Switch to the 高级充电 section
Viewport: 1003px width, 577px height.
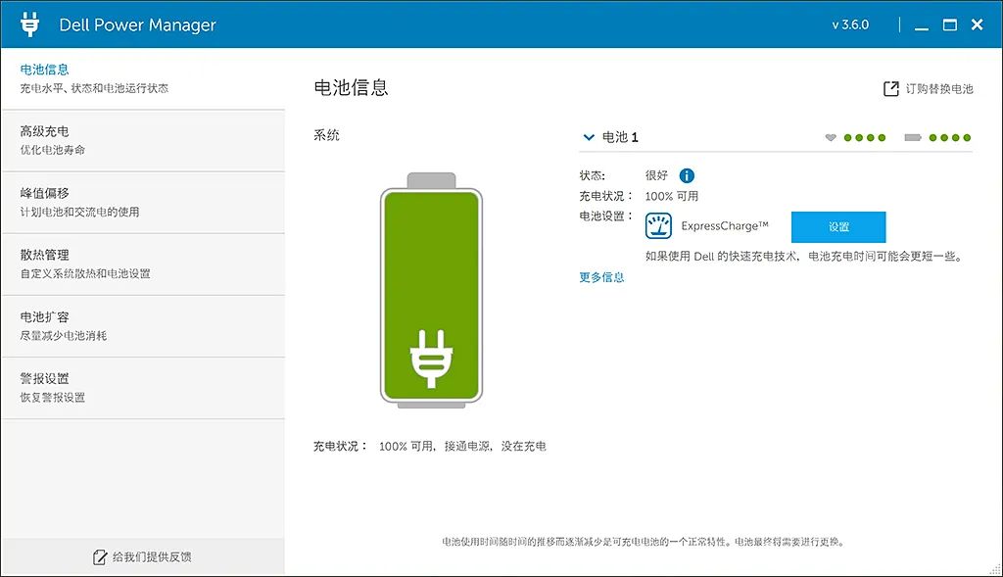[x=143, y=141]
